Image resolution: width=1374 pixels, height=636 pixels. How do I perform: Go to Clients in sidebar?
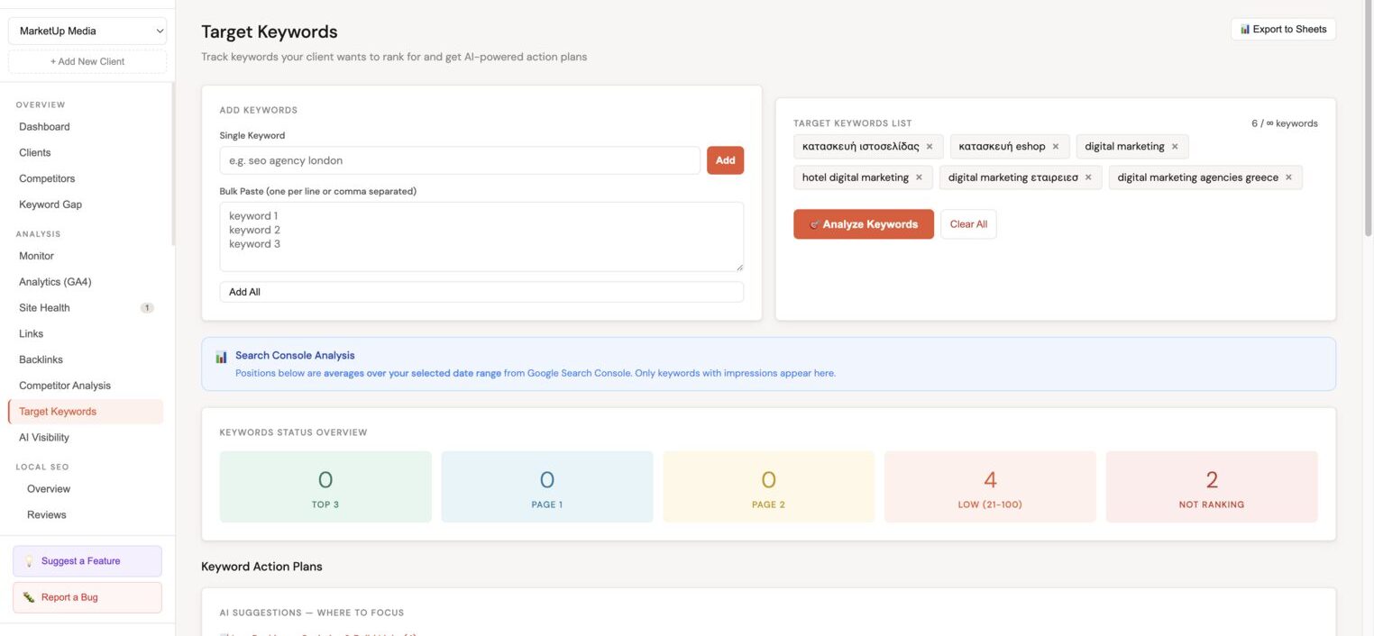[x=35, y=153]
